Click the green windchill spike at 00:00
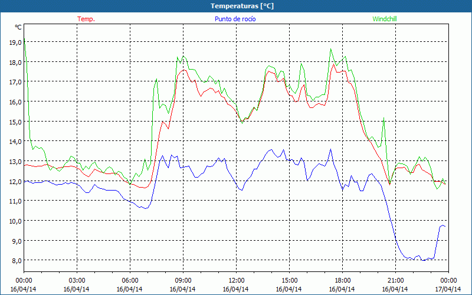472x295 pixels. pos(25,40)
